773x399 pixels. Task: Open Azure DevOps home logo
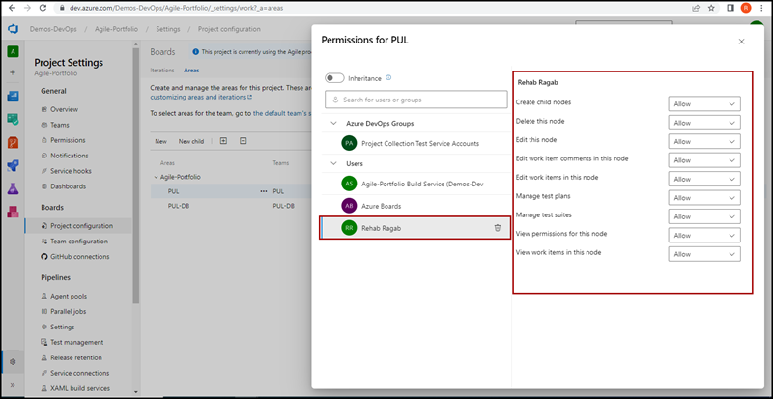[x=13, y=29]
